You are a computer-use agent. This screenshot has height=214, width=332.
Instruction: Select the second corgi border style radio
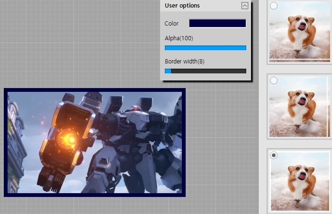click(274, 80)
